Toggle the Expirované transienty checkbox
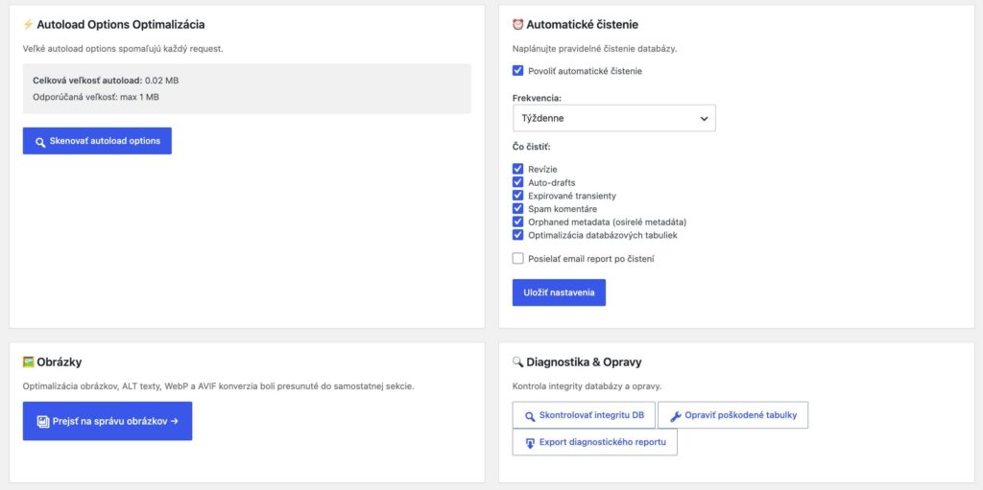The width and height of the screenshot is (983, 490). (517, 196)
